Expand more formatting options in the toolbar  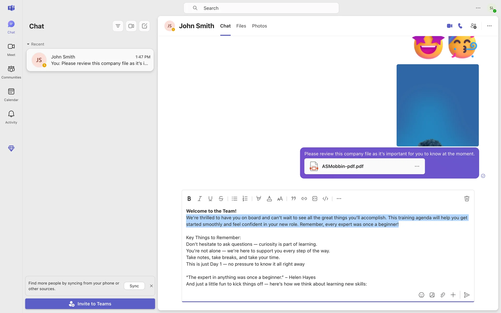[x=339, y=199]
